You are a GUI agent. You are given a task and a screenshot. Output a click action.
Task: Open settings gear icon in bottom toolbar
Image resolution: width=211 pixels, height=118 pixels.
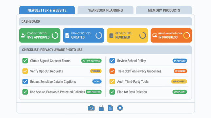click(x=120, y=108)
